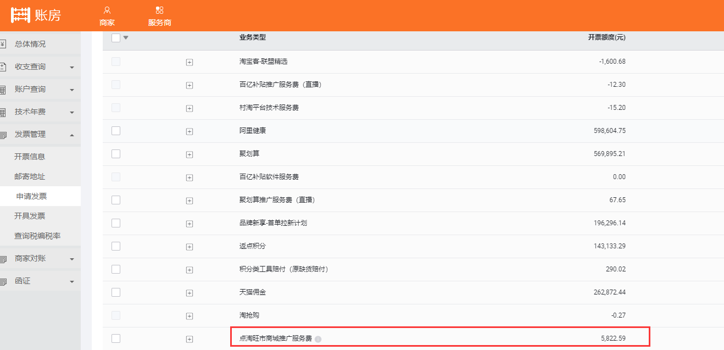Open 开票信息 in the sidebar

(30, 157)
